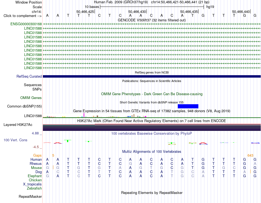Click the layered H3K27Ac signal band
The image size is (261, 203).
point(152,127)
